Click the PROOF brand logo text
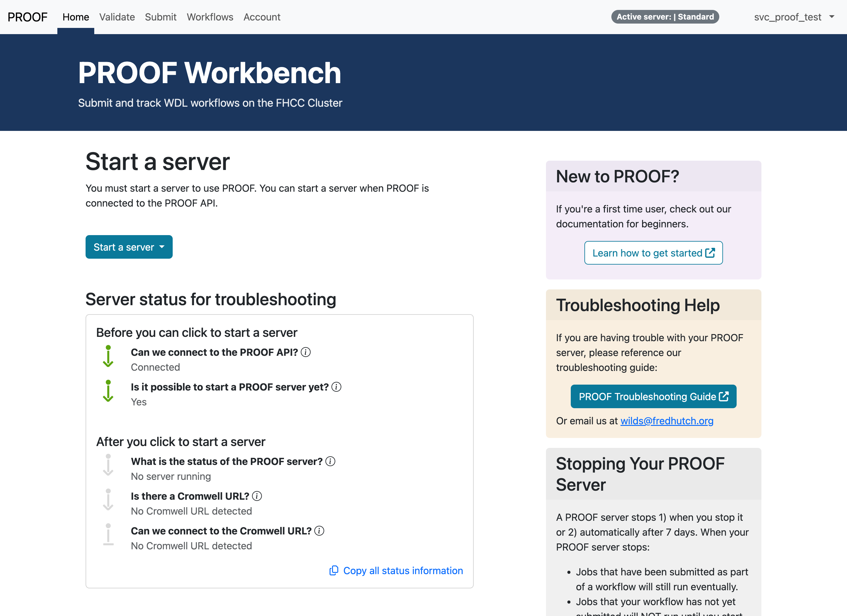Screen dimensions: 847x616 pyautogui.click(x=28, y=17)
